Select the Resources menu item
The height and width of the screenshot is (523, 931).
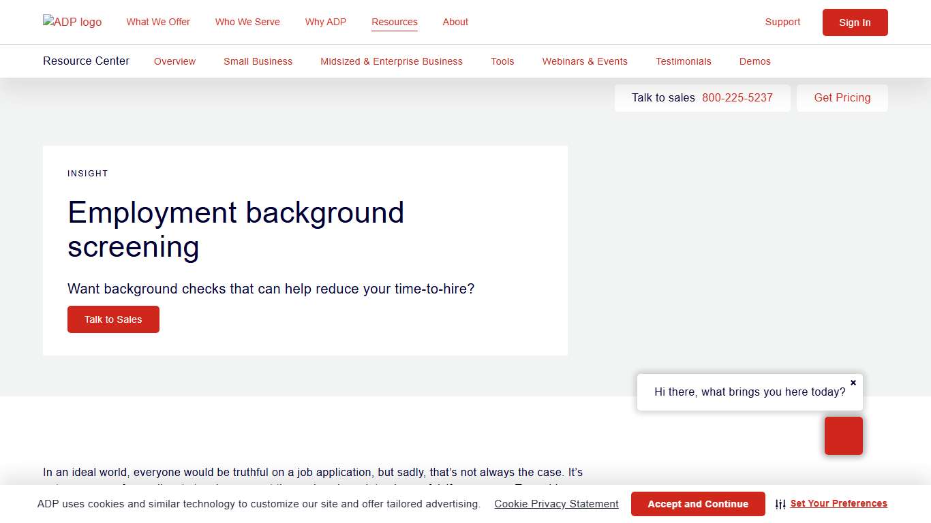[x=394, y=22]
